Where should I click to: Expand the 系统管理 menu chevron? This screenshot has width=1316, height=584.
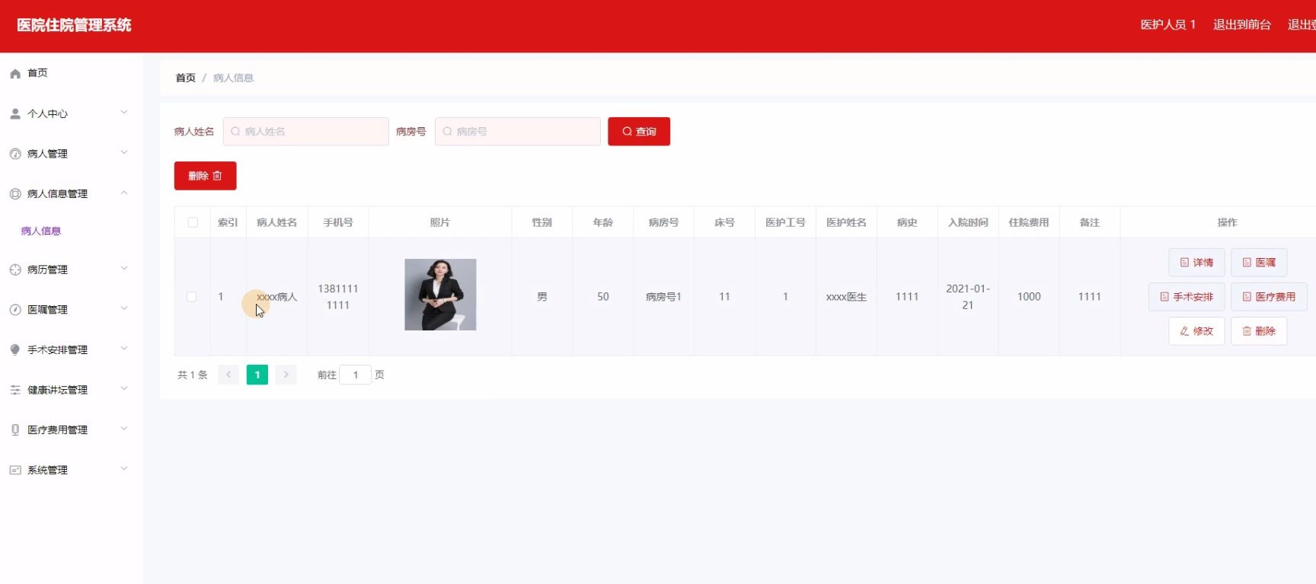[x=124, y=469]
